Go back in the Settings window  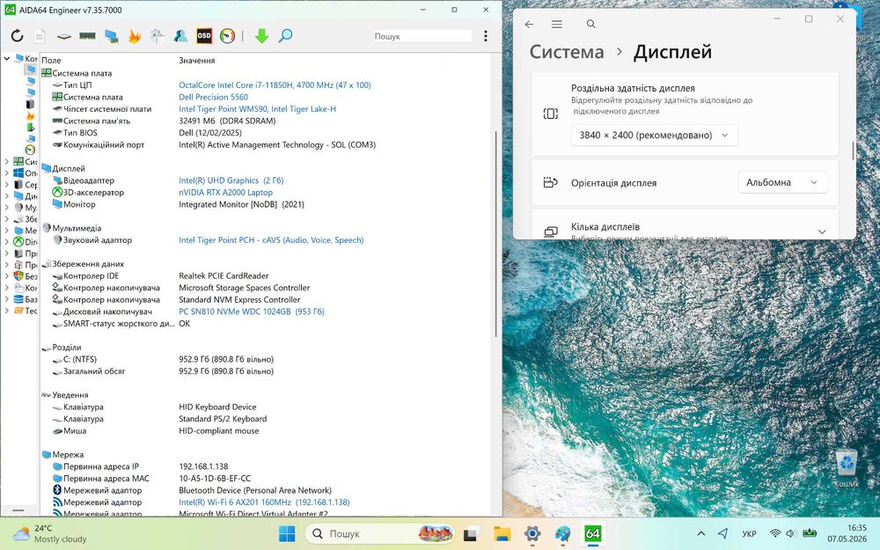tap(529, 24)
